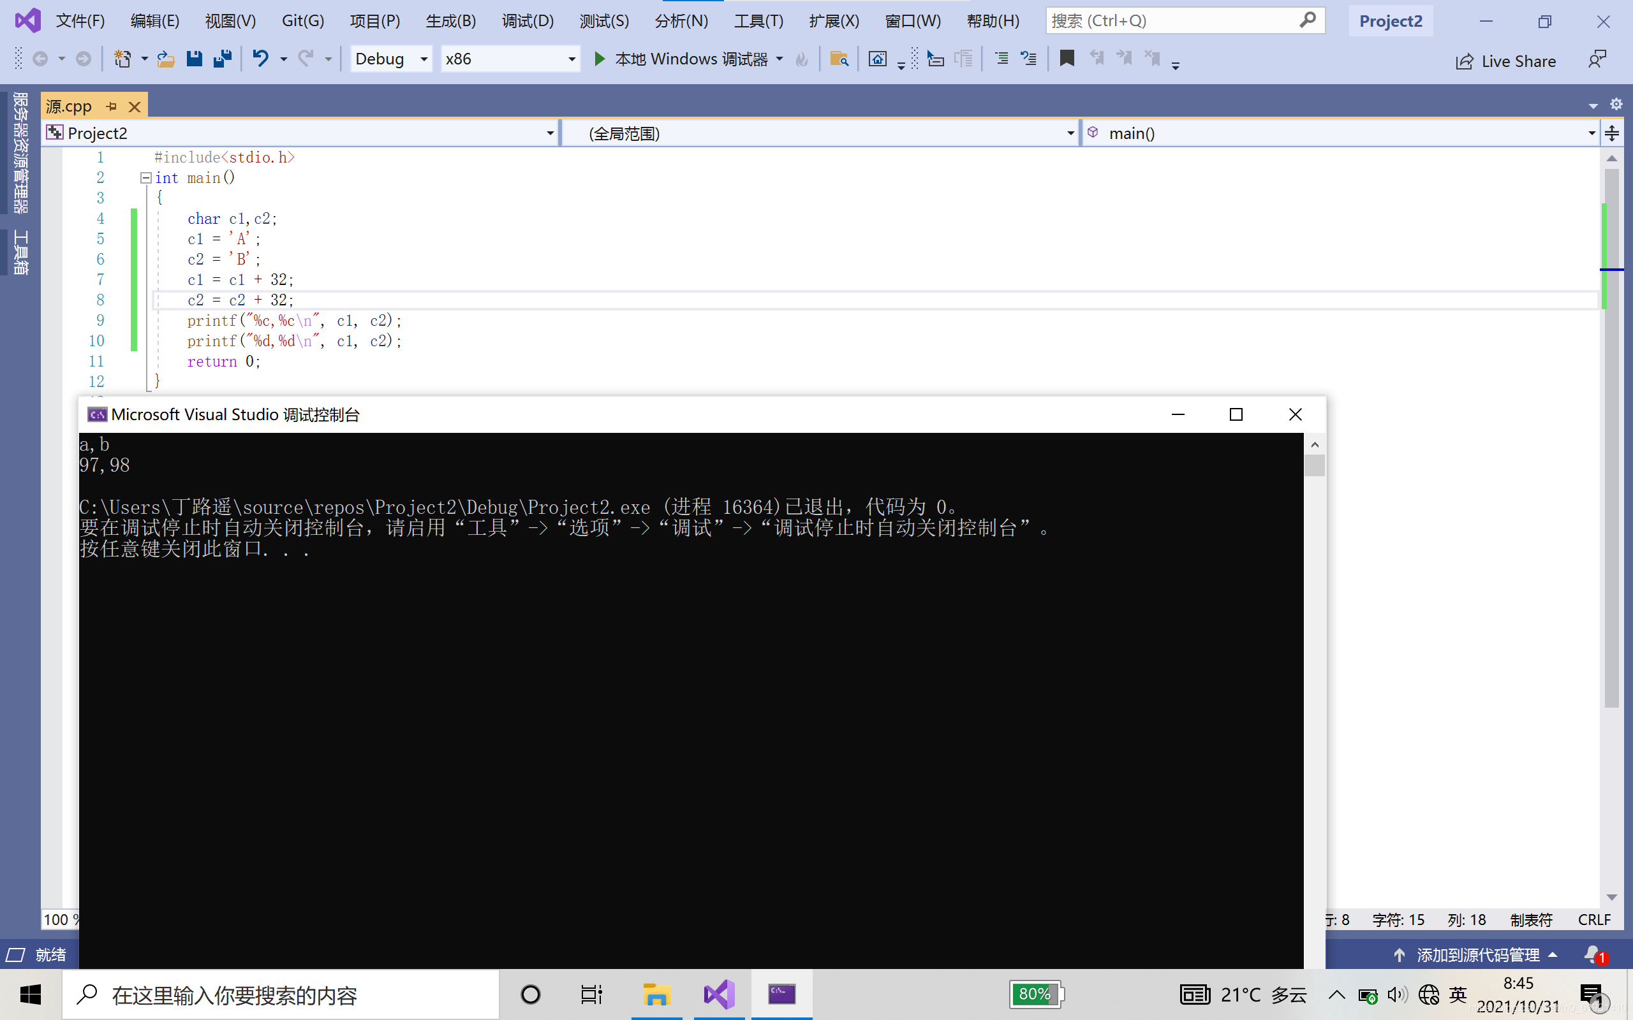Click the undo arrow icon
The image size is (1633, 1020).
coord(260,59)
